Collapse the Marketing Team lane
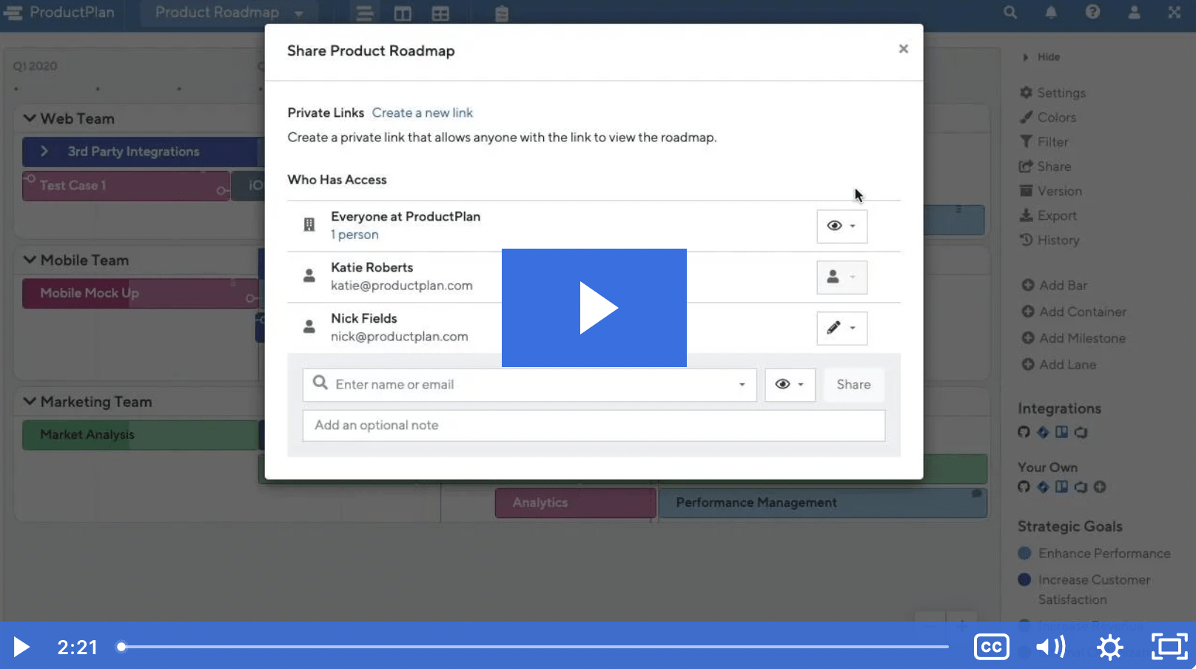1196x669 pixels. click(x=30, y=401)
